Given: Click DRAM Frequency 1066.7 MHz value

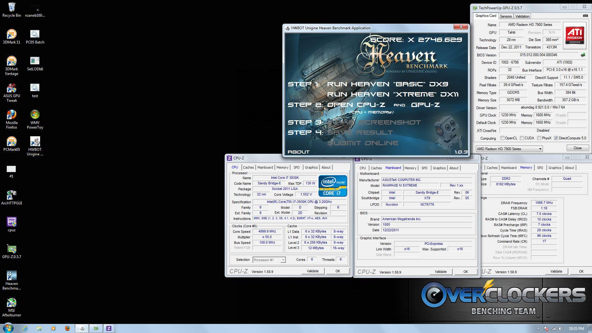Looking at the screenshot, I should [544, 203].
